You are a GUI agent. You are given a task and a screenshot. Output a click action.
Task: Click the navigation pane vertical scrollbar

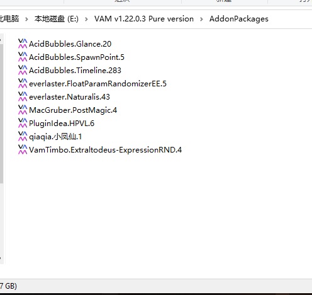coord(1,113)
